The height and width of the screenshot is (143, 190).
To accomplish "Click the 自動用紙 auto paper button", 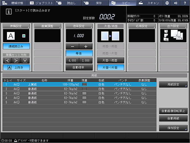I will click(x=173, y=118).
